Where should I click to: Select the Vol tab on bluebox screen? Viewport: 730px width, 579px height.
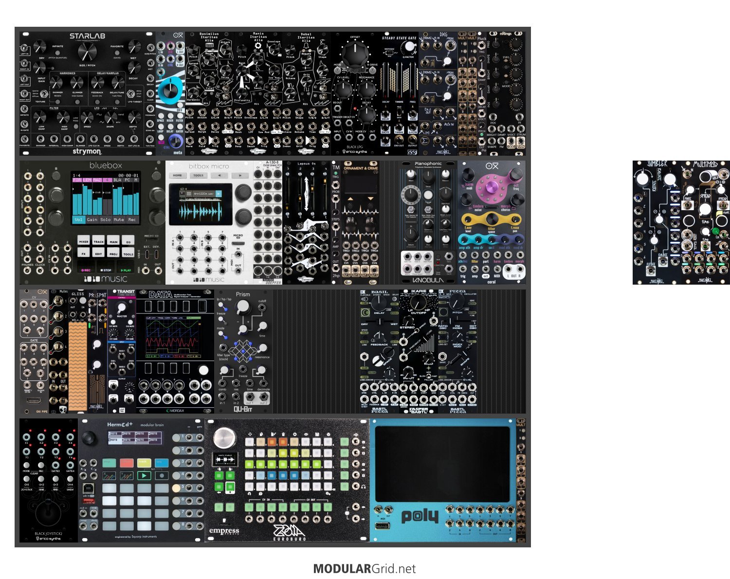point(79,219)
